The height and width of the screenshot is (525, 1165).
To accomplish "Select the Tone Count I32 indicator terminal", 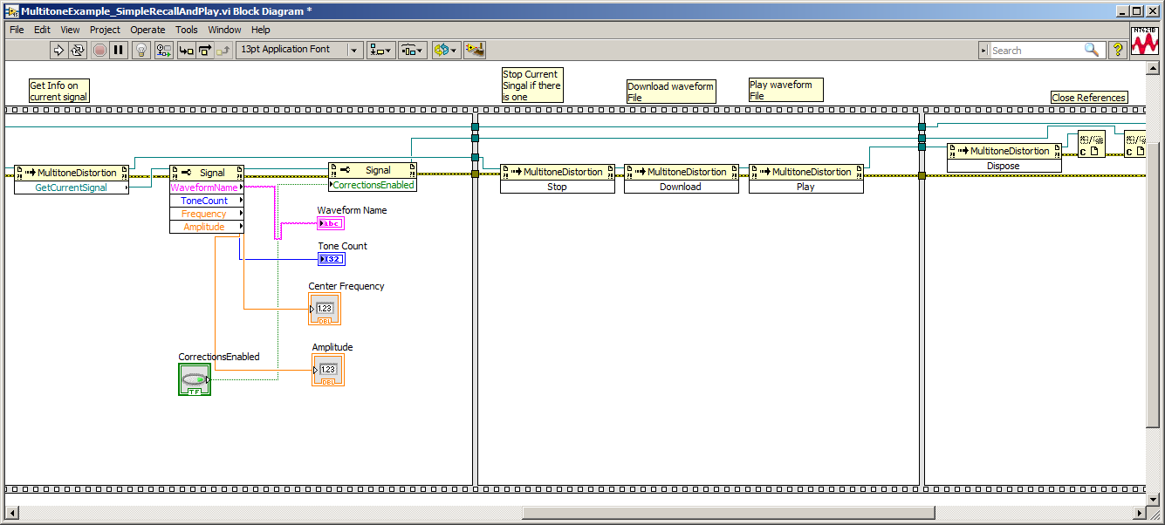I will pos(331,259).
